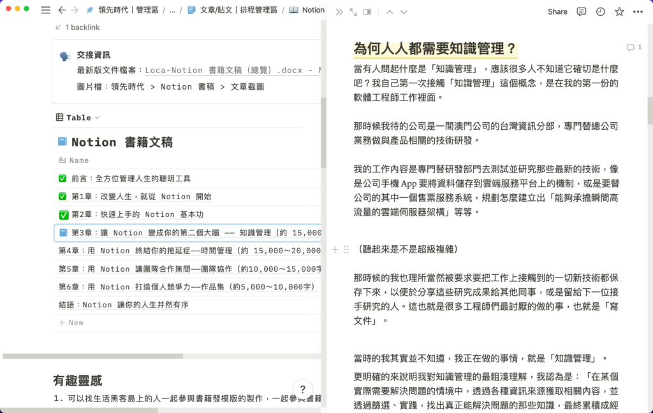Open the sidebar hamburger menu
The width and height of the screenshot is (653, 413).
click(46, 10)
